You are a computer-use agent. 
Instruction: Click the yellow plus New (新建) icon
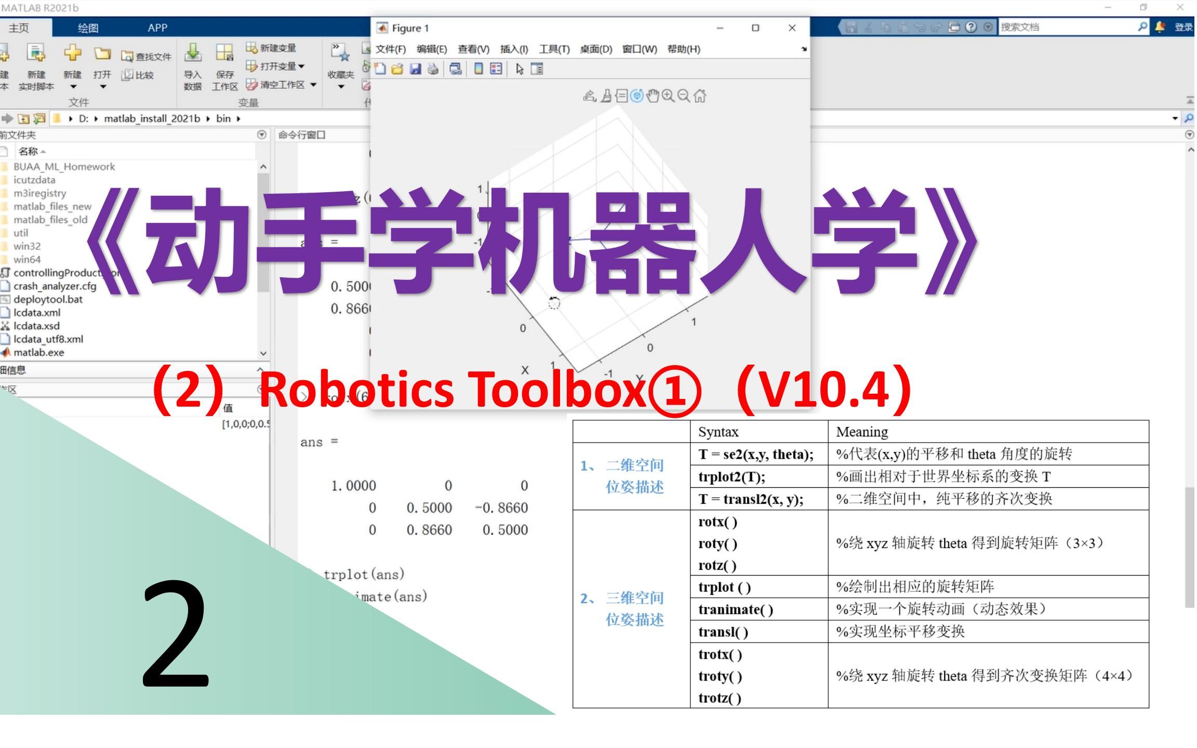pos(73,52)
